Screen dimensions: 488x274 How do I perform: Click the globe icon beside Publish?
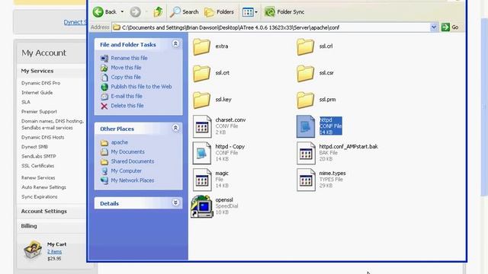click(104, 87)
